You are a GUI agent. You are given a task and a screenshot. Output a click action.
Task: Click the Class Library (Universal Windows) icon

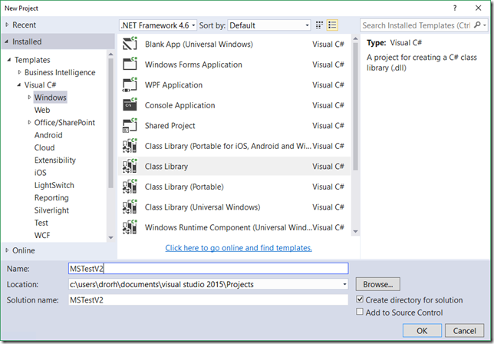coord(130,207)
